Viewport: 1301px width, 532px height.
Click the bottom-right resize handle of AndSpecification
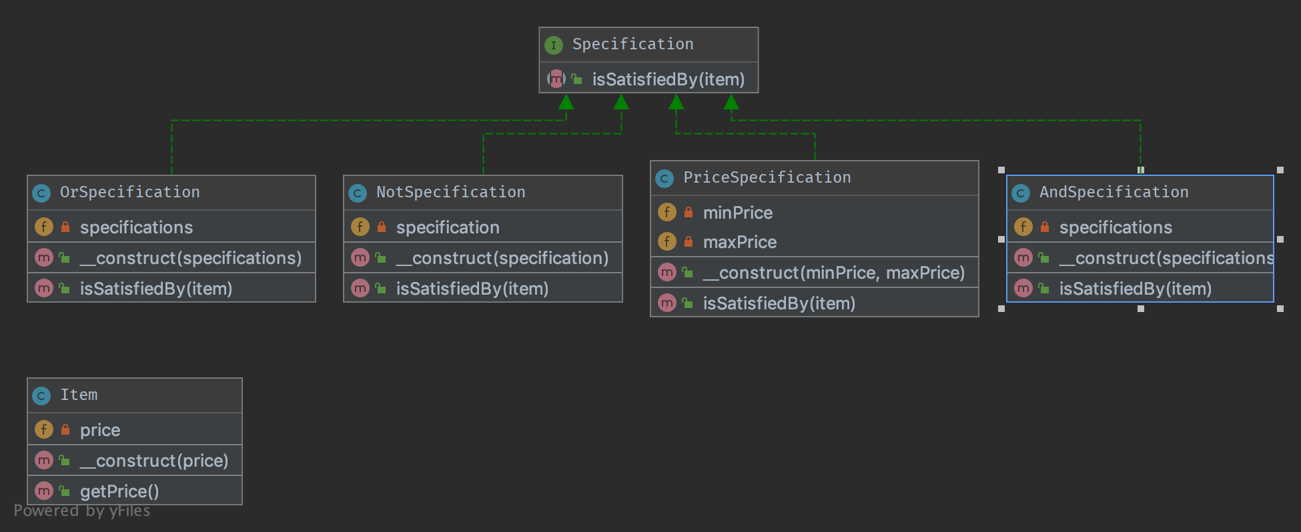1280,309
